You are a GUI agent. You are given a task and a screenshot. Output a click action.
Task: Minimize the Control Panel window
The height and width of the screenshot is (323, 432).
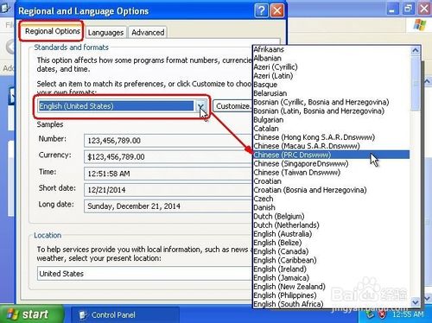(391, 9)
